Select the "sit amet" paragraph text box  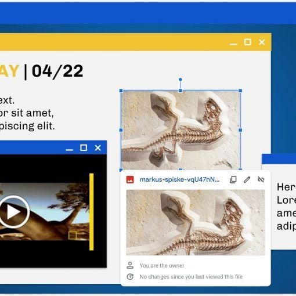pos(27,113)
